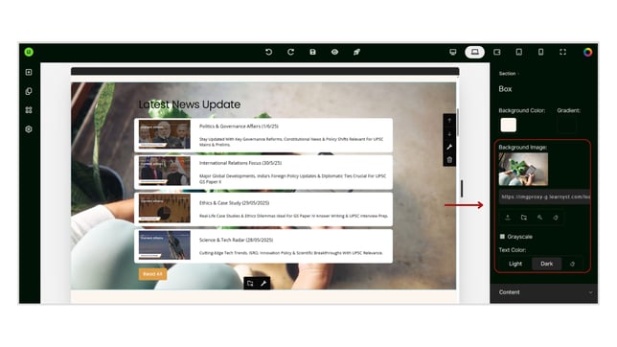
Task: Reset the background image
Action: tap(556, 218)
